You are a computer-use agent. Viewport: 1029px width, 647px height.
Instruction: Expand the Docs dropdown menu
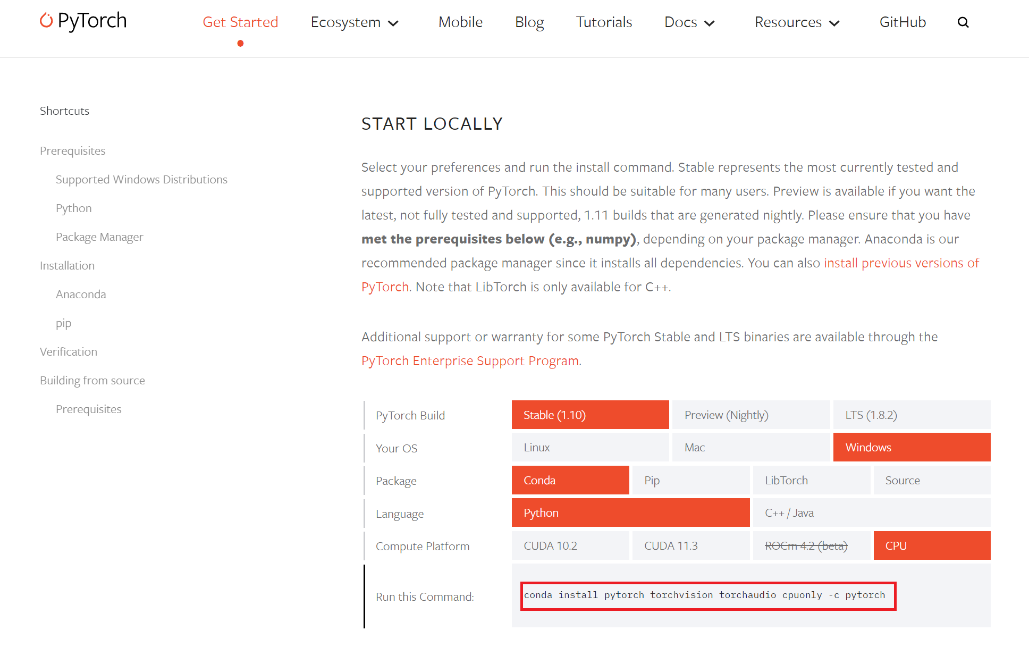pyautogui.click(x=689, y=22)
